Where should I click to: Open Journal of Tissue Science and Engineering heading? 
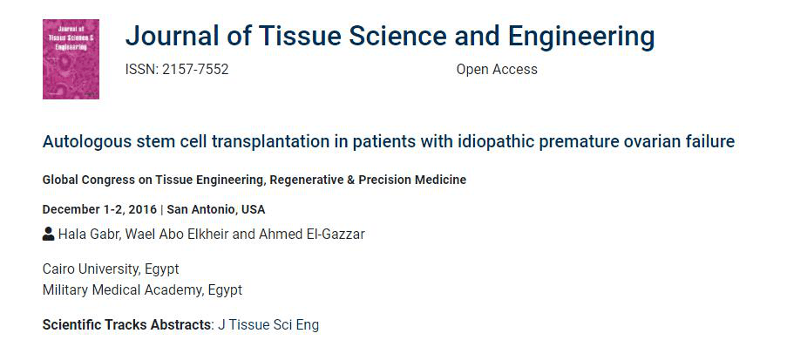coord(390,36)
